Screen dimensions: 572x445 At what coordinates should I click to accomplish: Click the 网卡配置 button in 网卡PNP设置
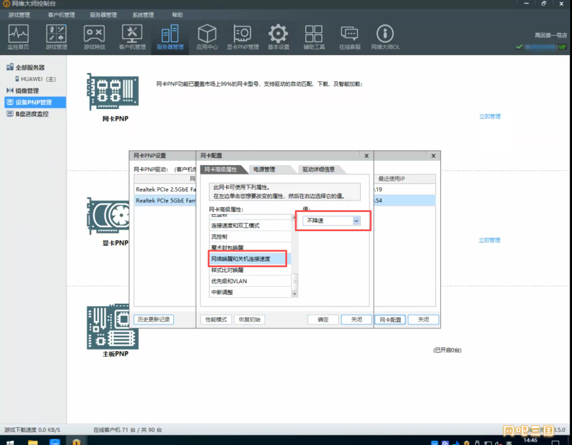pos(390,320)
